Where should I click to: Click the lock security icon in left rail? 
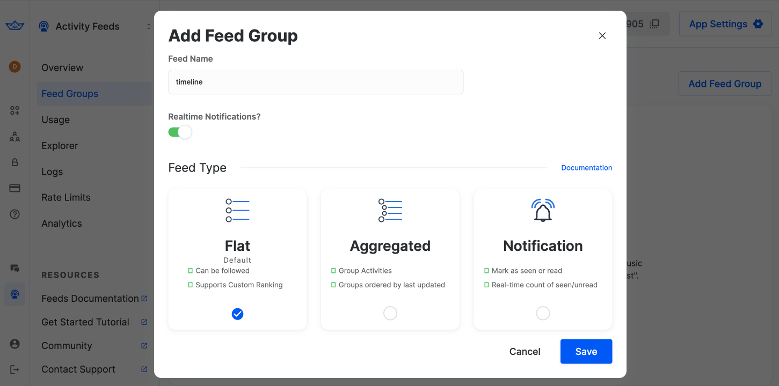click(15, 162)
